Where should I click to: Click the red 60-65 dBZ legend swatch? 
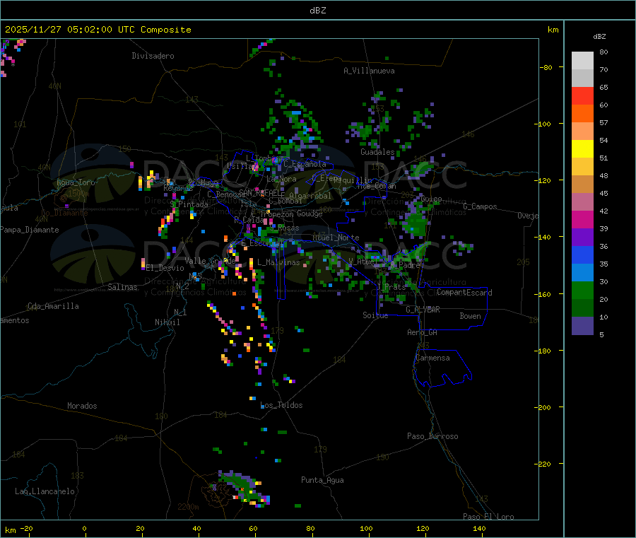[x=582, y=96]
